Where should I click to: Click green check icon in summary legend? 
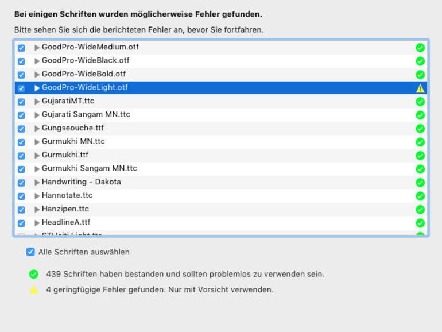click(34, 274)
